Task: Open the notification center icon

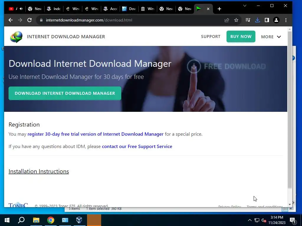Action: pyautogui.click(x=292, y=220)
